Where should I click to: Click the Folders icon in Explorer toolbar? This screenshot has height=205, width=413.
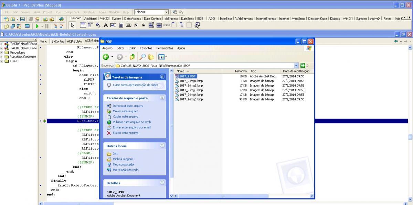tap(151, 57)
